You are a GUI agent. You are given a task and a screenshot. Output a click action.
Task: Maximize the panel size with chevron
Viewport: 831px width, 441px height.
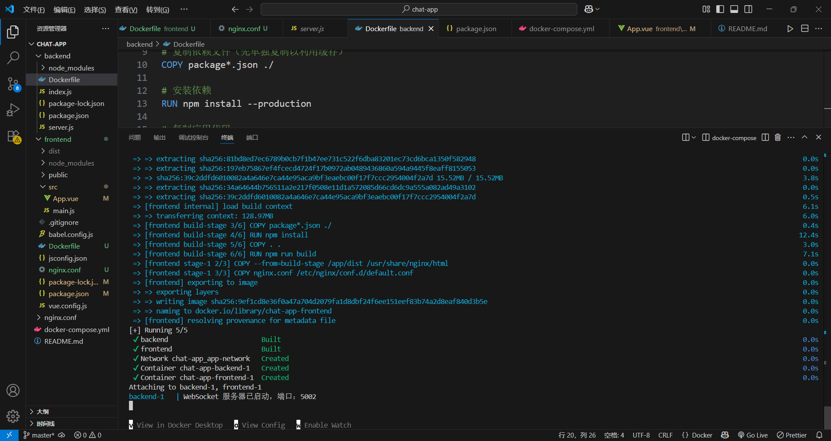(x=805, y=137)
